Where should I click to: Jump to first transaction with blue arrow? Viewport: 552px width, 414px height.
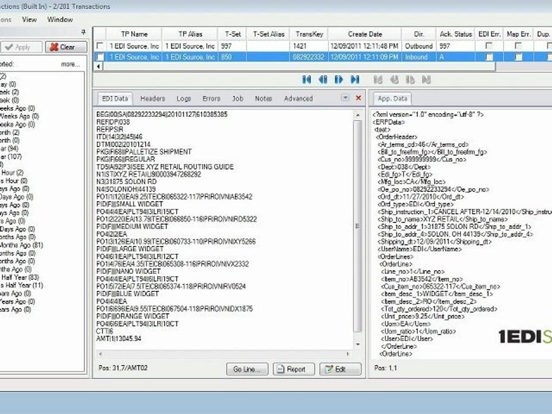tap(306, 79)
